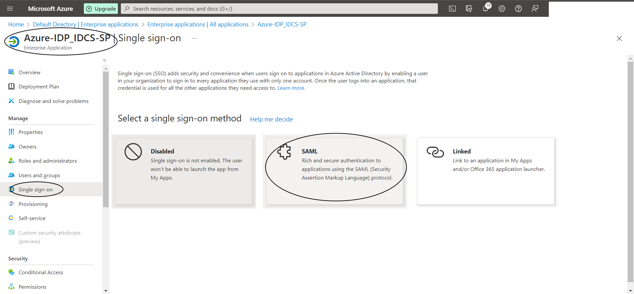Click the Permissions icon
This screenshot has width=634, height=294.
(11, 286)
